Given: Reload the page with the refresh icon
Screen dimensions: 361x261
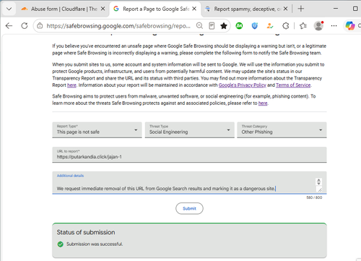Looking at the screenshot, I should [x=25, y=25].
